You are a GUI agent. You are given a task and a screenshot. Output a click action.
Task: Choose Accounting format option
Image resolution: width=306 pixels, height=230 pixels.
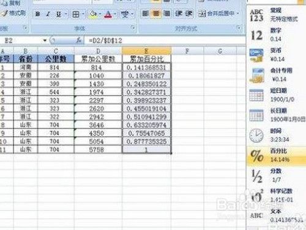(277, 75)
